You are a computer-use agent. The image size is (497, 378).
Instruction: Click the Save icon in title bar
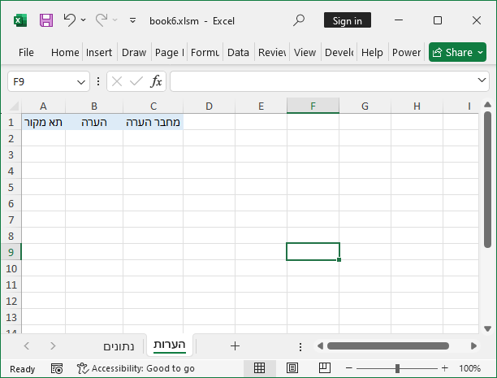click(46, 20)
